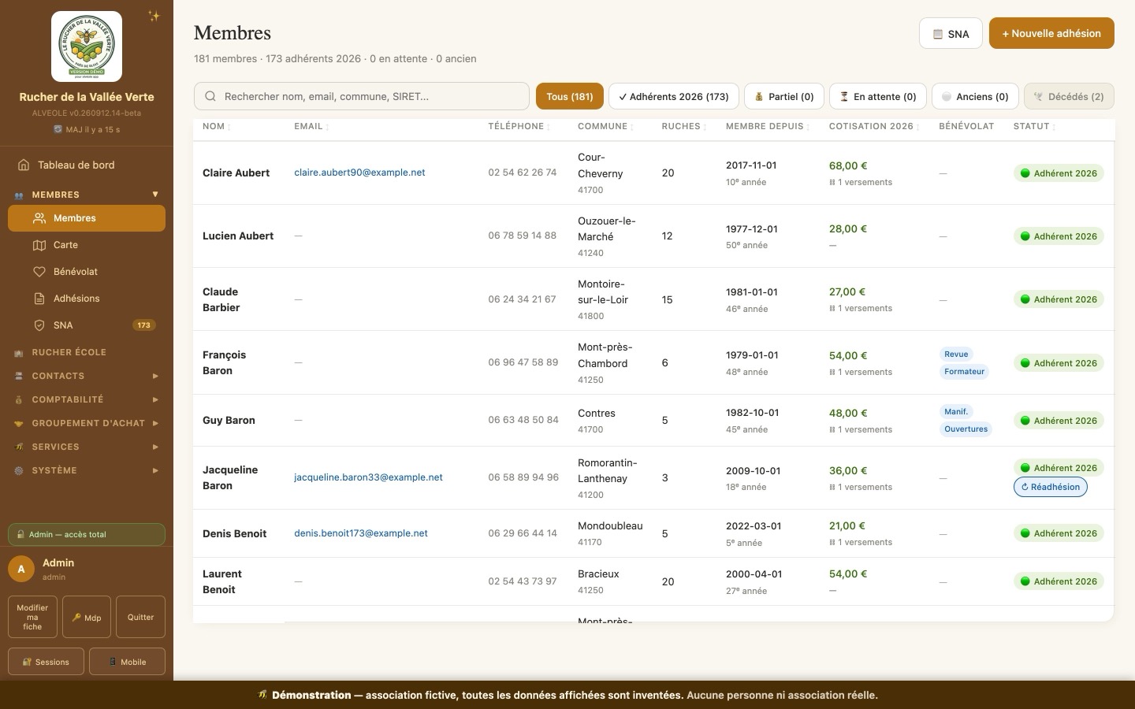1135x709 pixels.
Task: Open the Adhésions sidebar entry
Action: coord(87,299)
